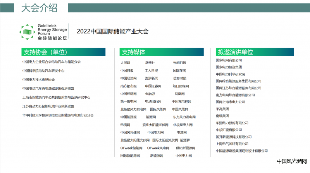Select 国开新能源科技有限公司 entry

click(x=234, y=137)
